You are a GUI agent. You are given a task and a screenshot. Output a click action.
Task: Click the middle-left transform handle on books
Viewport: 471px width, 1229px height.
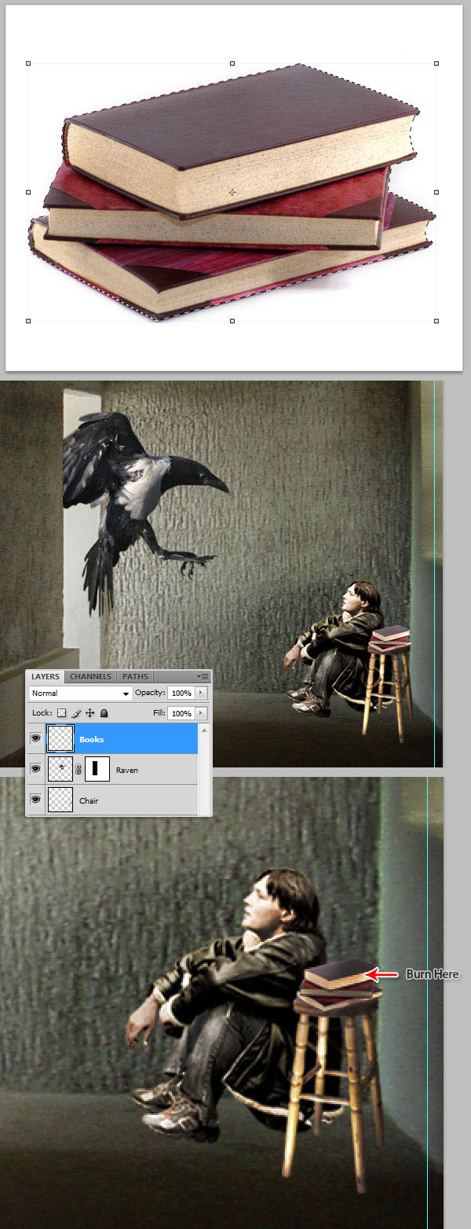[x=28, y=192]
